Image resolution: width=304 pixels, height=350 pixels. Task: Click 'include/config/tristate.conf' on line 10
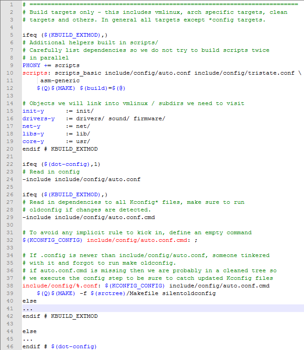point(244,73)
